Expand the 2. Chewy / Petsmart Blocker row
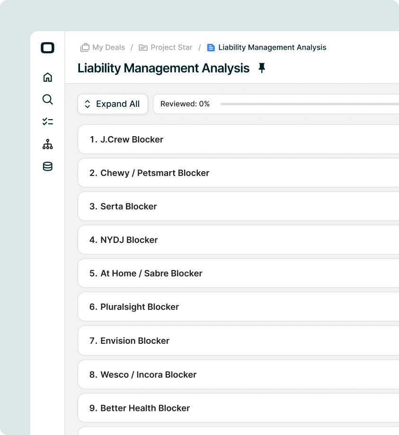 click(x=239, y=173)
